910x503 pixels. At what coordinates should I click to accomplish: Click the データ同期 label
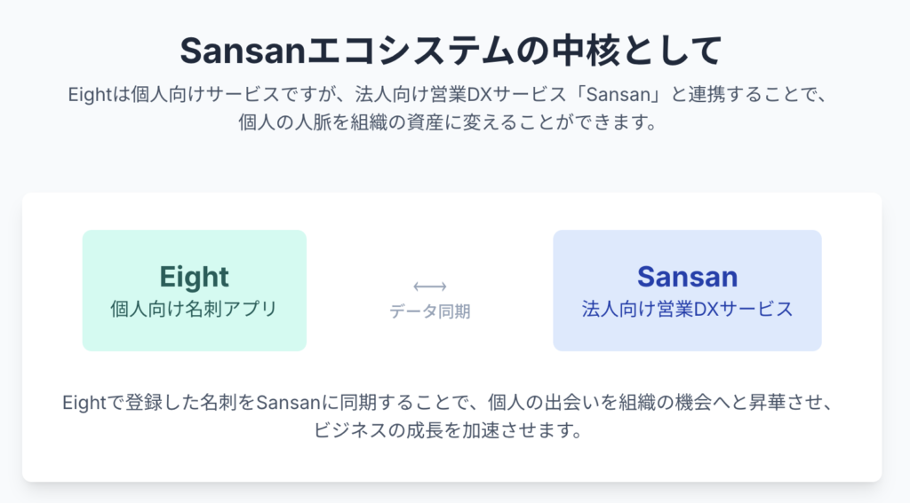[x=429, y=311]
